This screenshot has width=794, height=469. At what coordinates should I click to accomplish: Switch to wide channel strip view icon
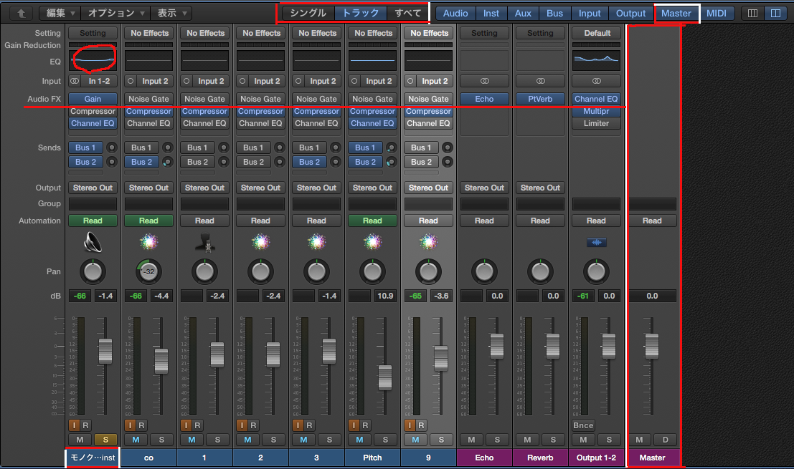(x=776, y=13)
